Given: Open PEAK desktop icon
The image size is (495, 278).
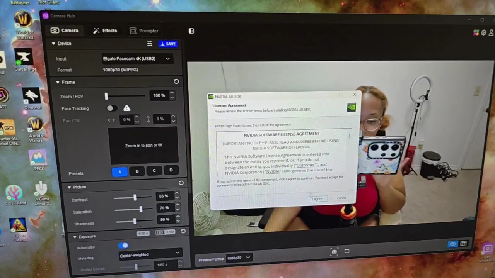Looking at the screenshot, I should click(38, 160).
